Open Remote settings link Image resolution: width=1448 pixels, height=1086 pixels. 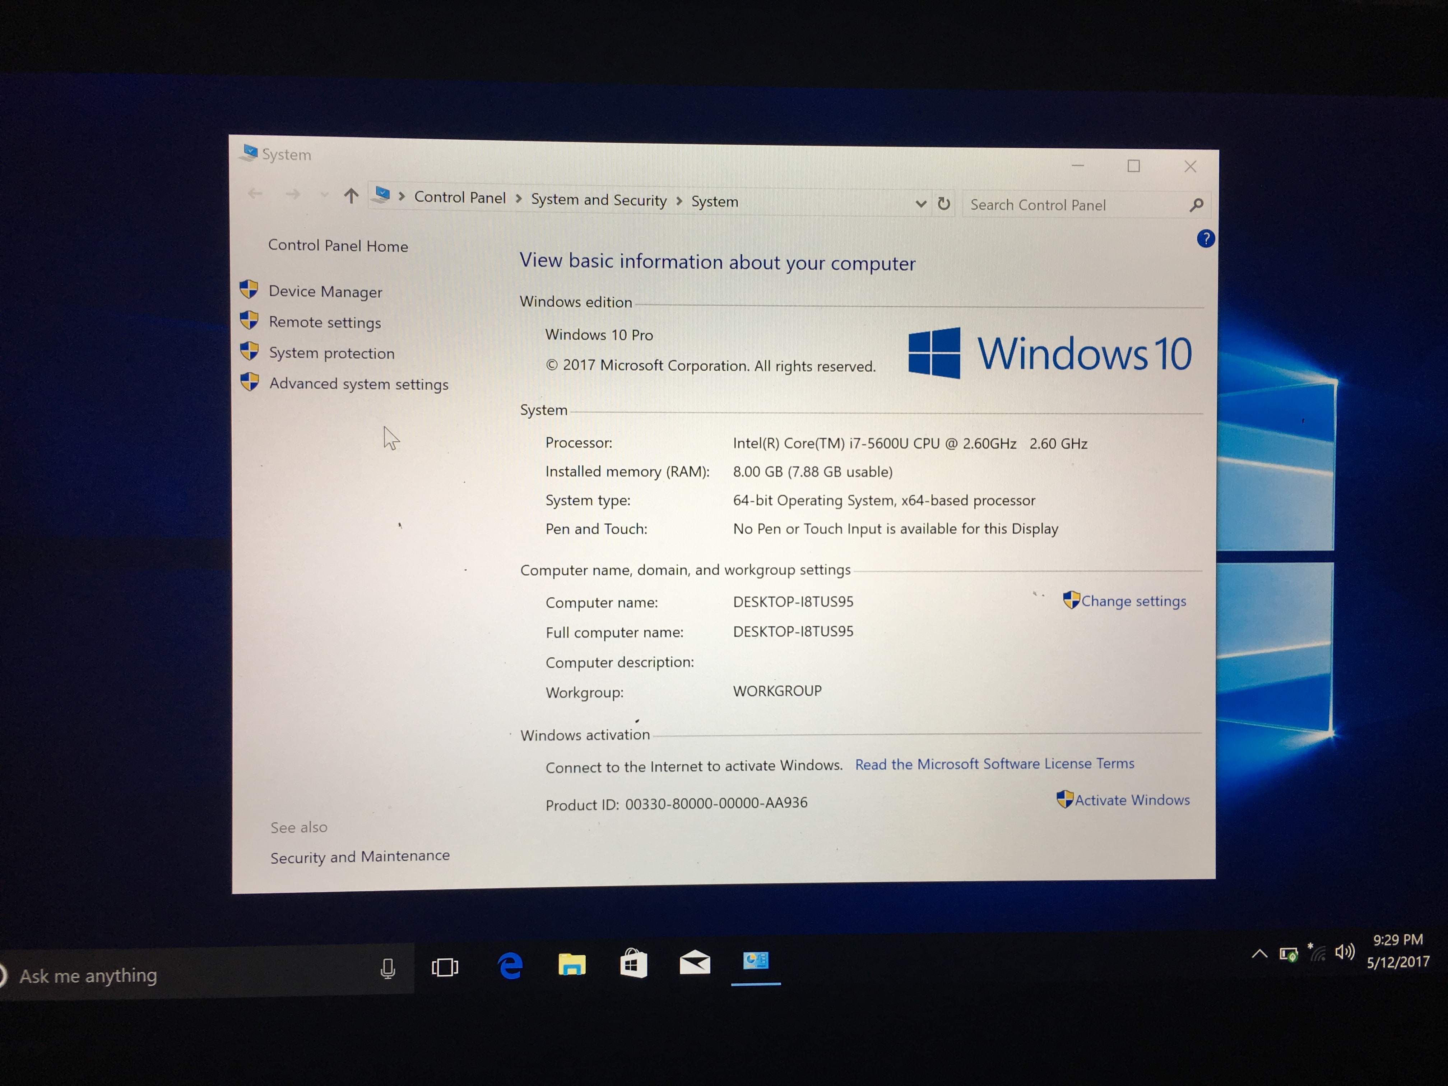pos(325,323)
